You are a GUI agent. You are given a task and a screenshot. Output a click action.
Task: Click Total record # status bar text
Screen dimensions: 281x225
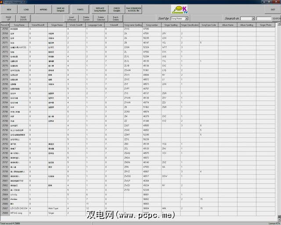[x=10, y=223]
